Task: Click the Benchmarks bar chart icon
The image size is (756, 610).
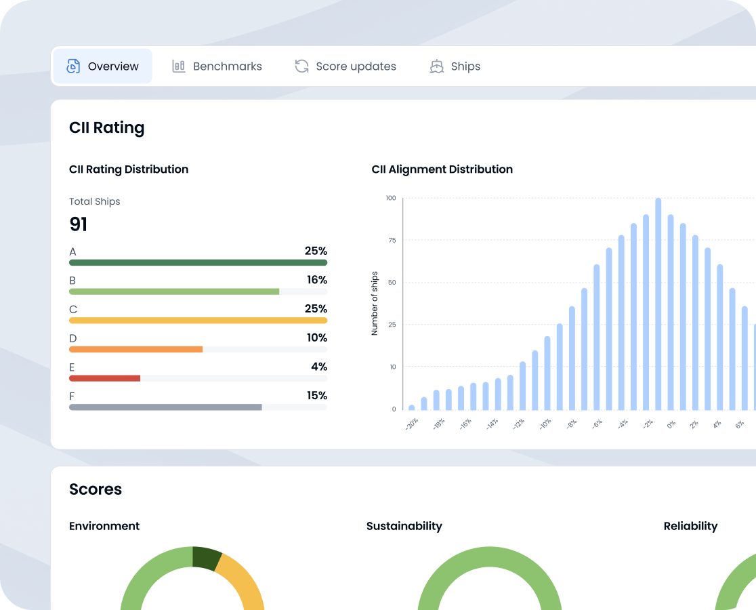Action: coord(179,66)
